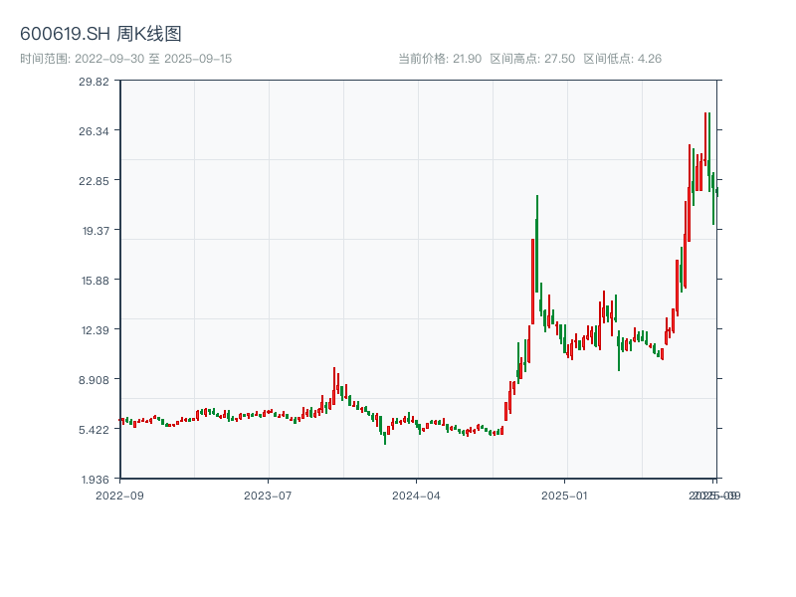Click the x-axis label 2022-09

119,496
